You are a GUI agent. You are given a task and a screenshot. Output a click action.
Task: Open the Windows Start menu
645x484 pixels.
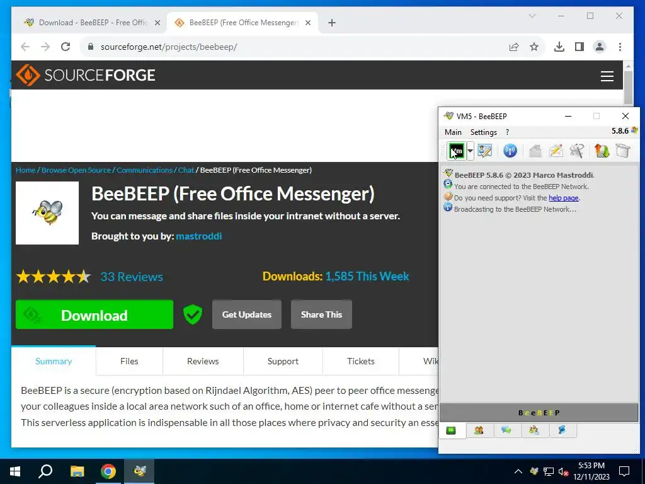[x=15, y=471]
